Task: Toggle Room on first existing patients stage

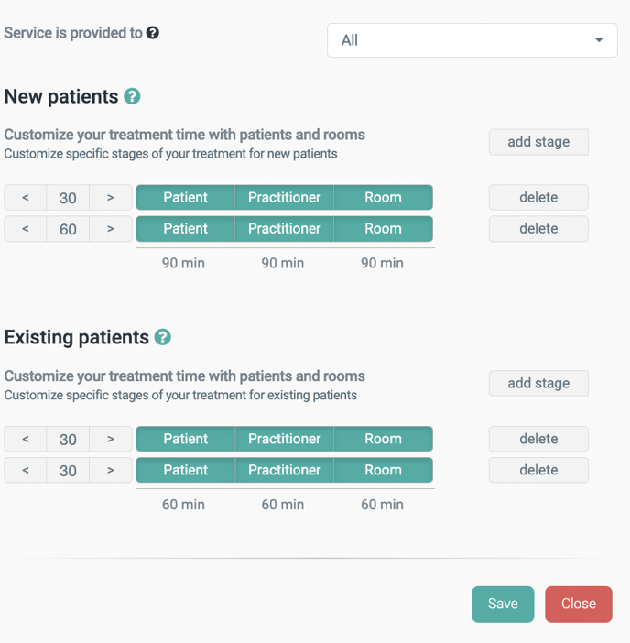Action: [383, 439]
